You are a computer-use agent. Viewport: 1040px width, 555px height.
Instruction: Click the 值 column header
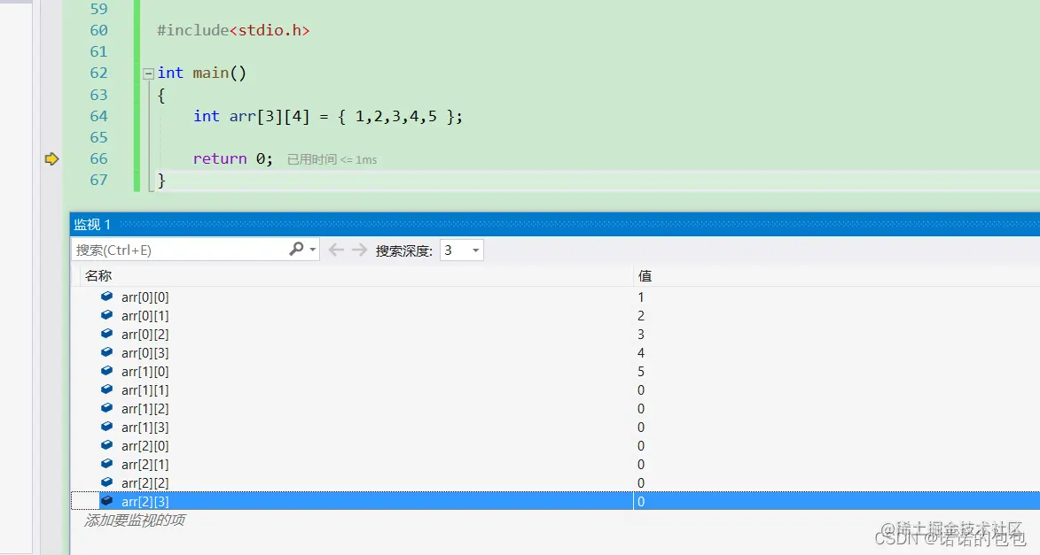click(x=645, y=275)
